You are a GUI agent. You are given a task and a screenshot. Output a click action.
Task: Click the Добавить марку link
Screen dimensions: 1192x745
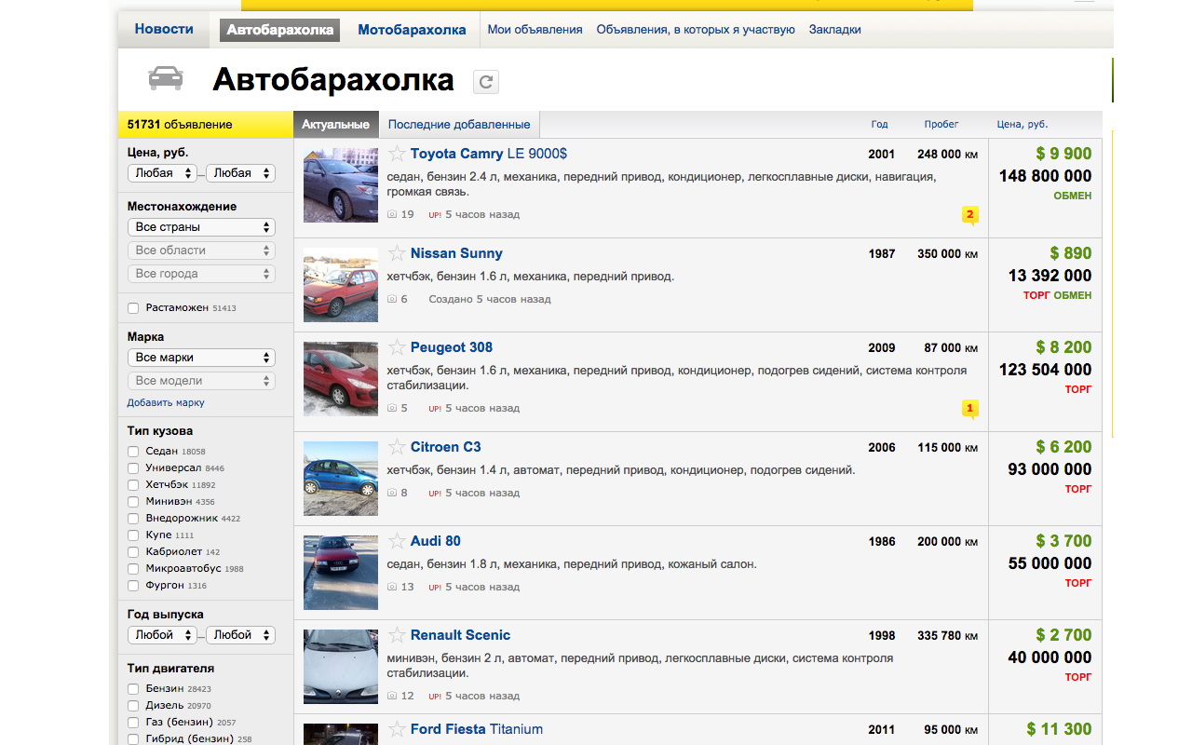[x=166, y=403]
